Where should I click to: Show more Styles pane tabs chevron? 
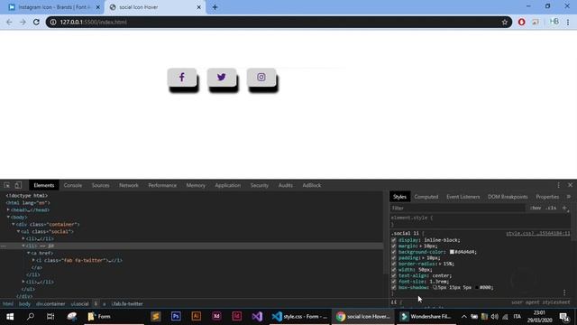[569, 197]
